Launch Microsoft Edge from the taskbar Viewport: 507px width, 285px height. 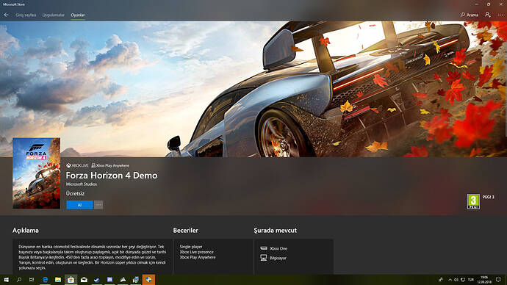[x=45, y=280]
